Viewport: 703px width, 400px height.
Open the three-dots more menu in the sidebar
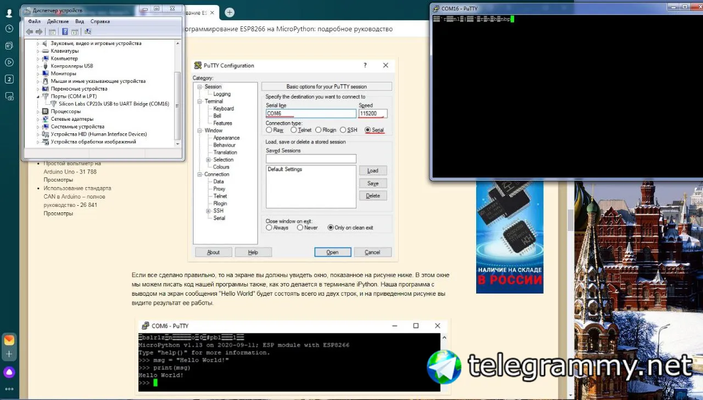coord(9,389)
